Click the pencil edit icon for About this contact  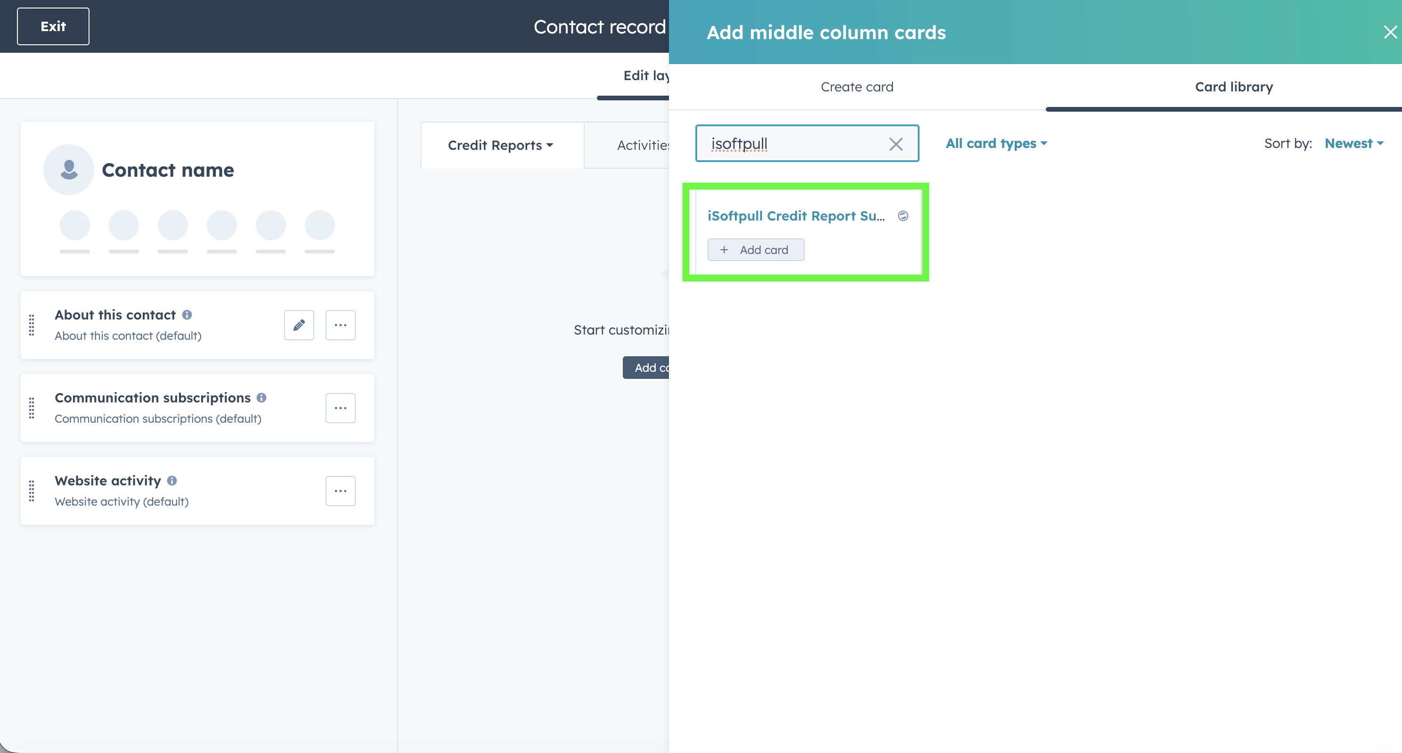299,325
